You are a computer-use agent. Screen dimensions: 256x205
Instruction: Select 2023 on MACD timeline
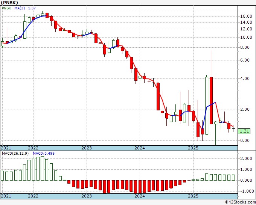pyautogui.click(x=87, y=196)
